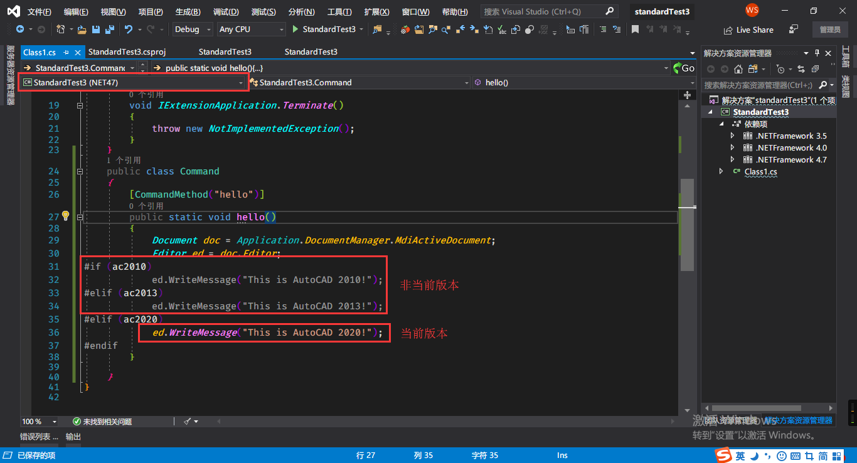
Task: Open the 错误列表 panel tab
Action: coord(39,437)
